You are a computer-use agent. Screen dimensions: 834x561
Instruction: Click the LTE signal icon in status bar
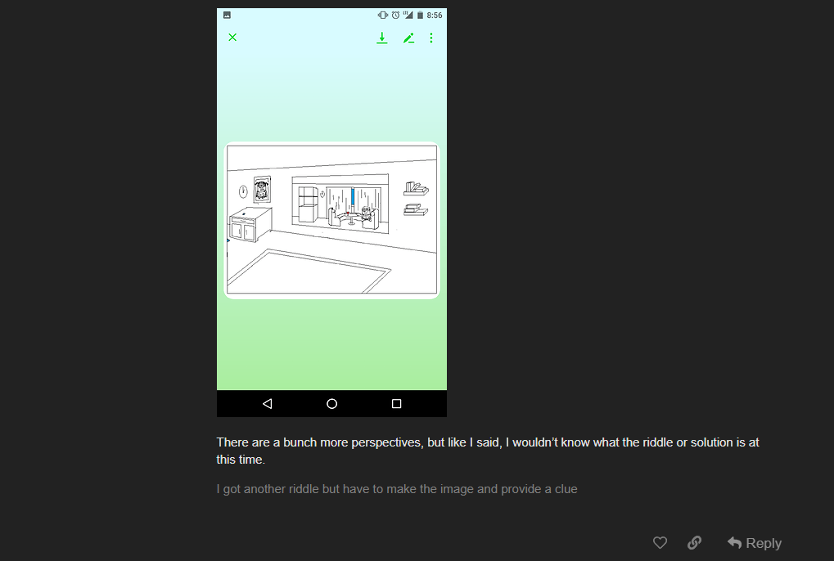[x=408, y=16]
